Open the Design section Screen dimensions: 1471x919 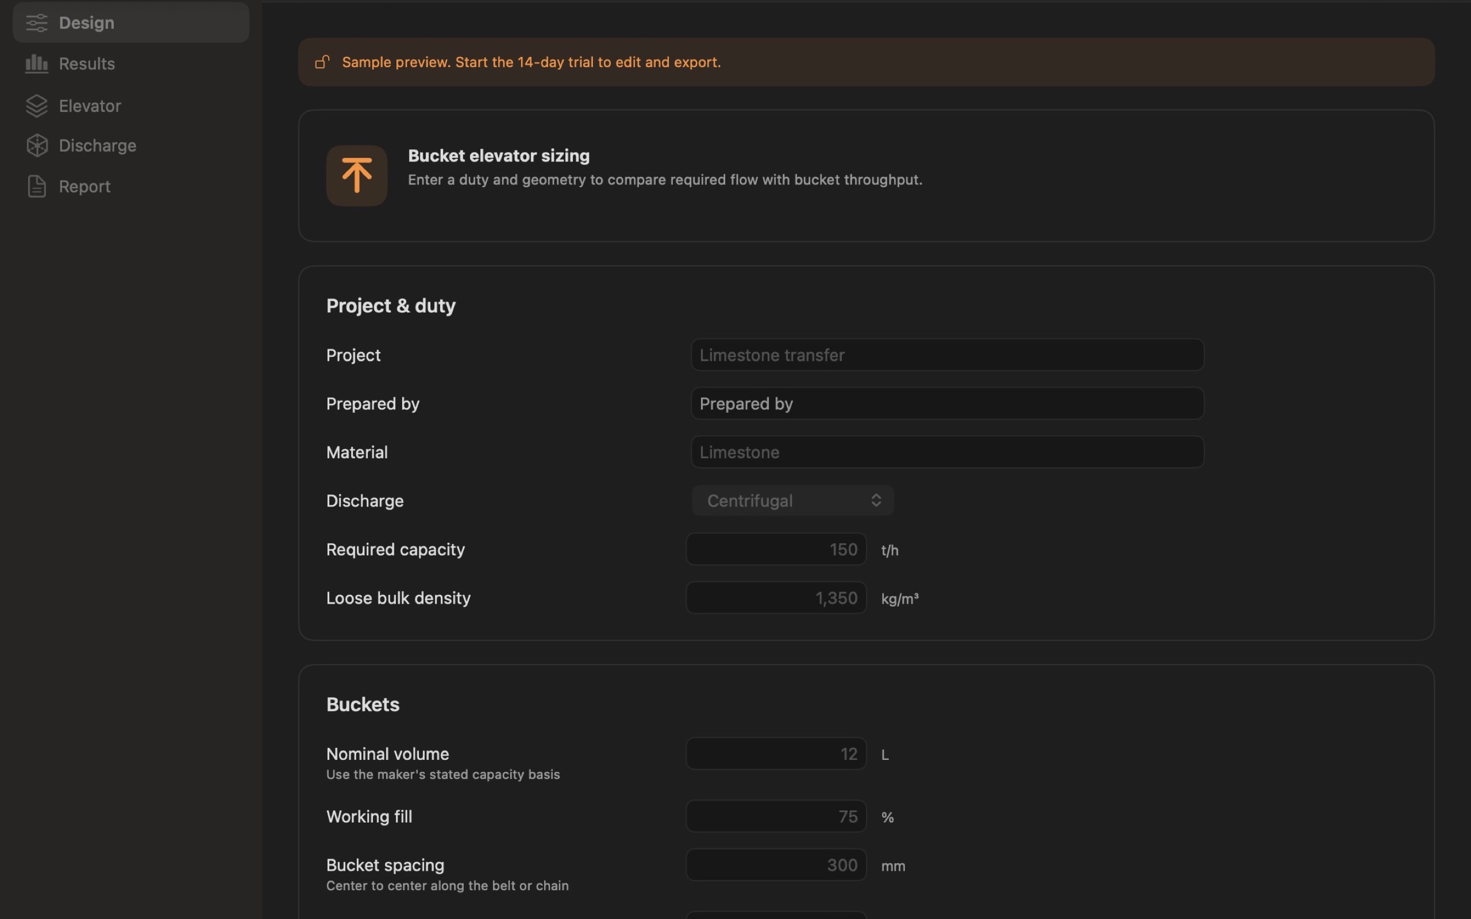coord(130,22)
